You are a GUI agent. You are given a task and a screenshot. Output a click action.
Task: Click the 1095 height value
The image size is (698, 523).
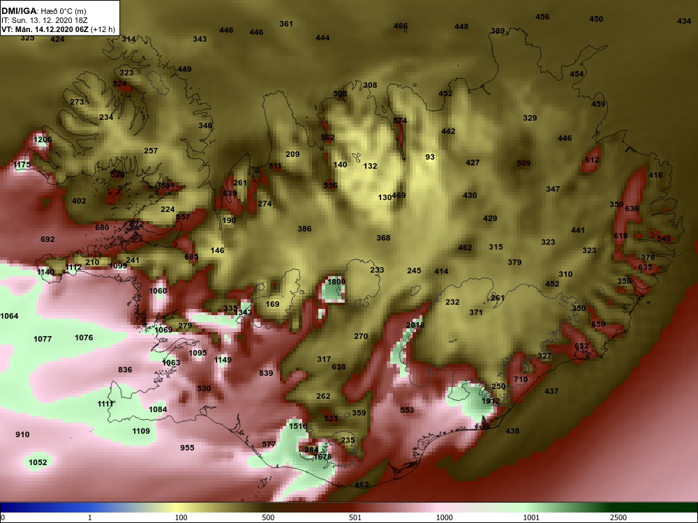[198, 353]
